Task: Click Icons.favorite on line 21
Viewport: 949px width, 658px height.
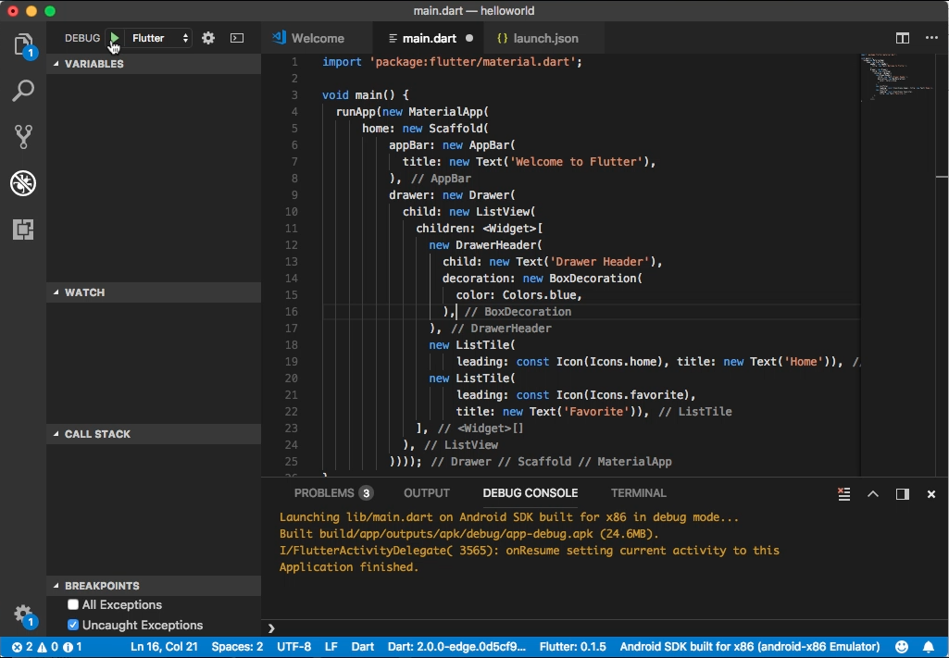Action: [x=639, y=394]
